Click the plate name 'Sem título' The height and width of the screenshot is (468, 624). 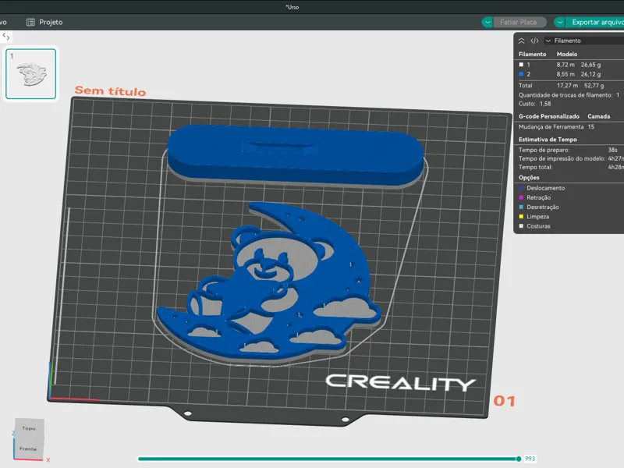point(110,91)
